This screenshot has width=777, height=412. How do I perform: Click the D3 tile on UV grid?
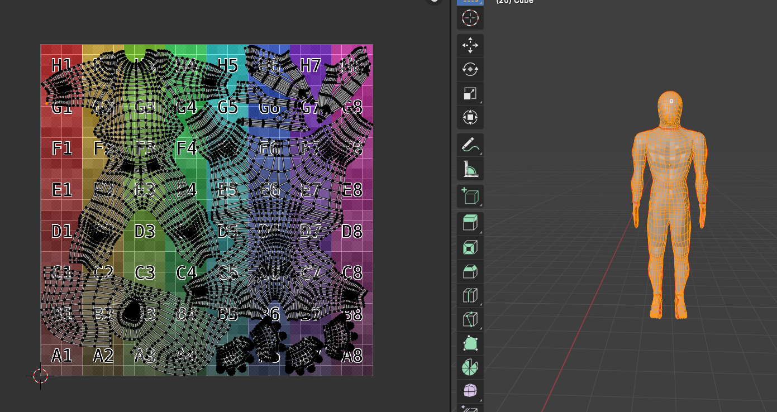click(x=145, y=231)
